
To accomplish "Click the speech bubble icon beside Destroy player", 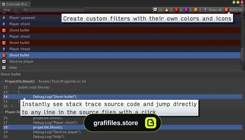I will [x=4, y=61].
